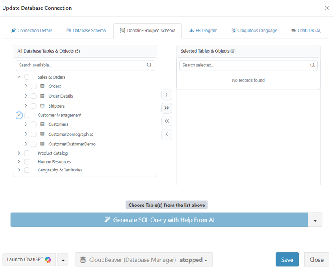Check the Sales & Orders checkbox
Screen dimensions: 334x269
[27, 77]
